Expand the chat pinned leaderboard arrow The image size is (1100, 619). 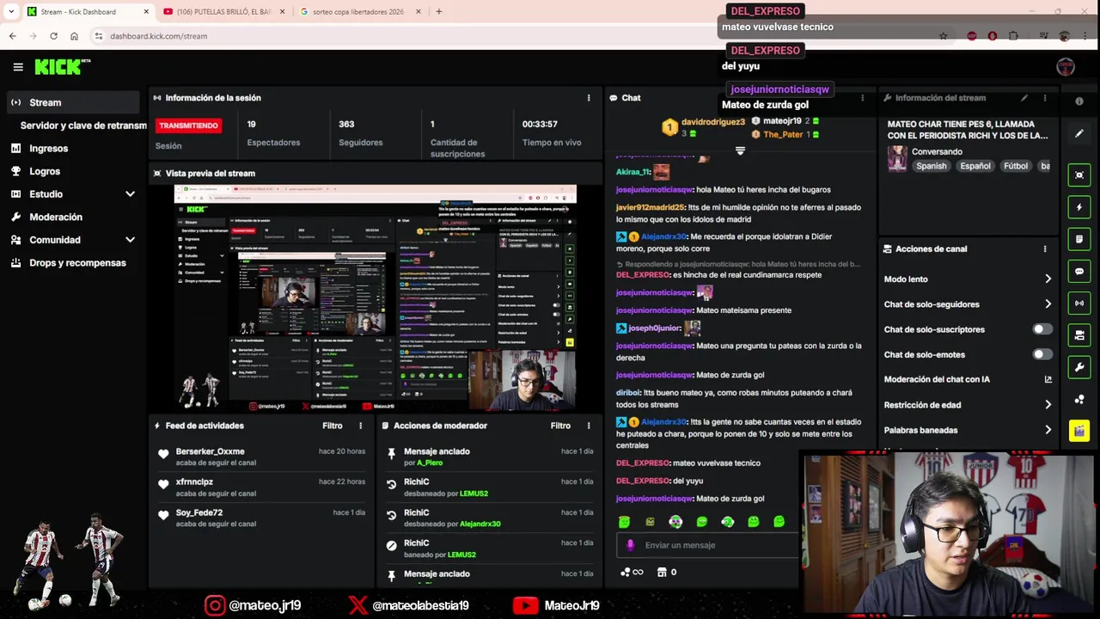point(740,151)
